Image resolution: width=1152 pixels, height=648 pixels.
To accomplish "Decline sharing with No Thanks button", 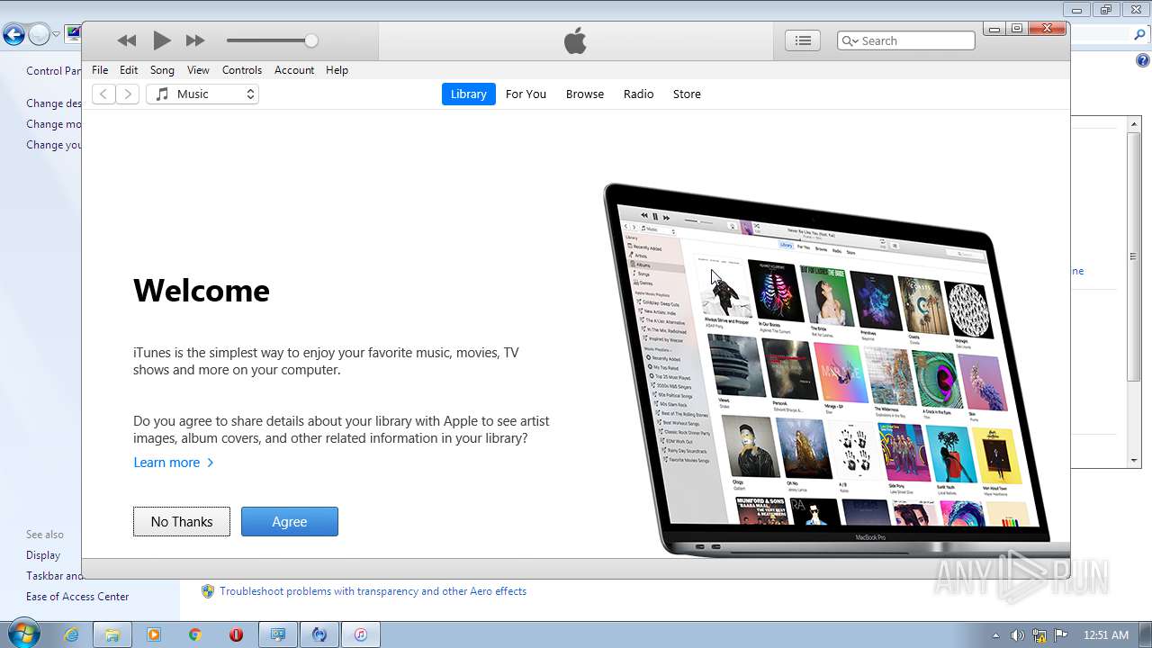I will (x=182, y=522).
